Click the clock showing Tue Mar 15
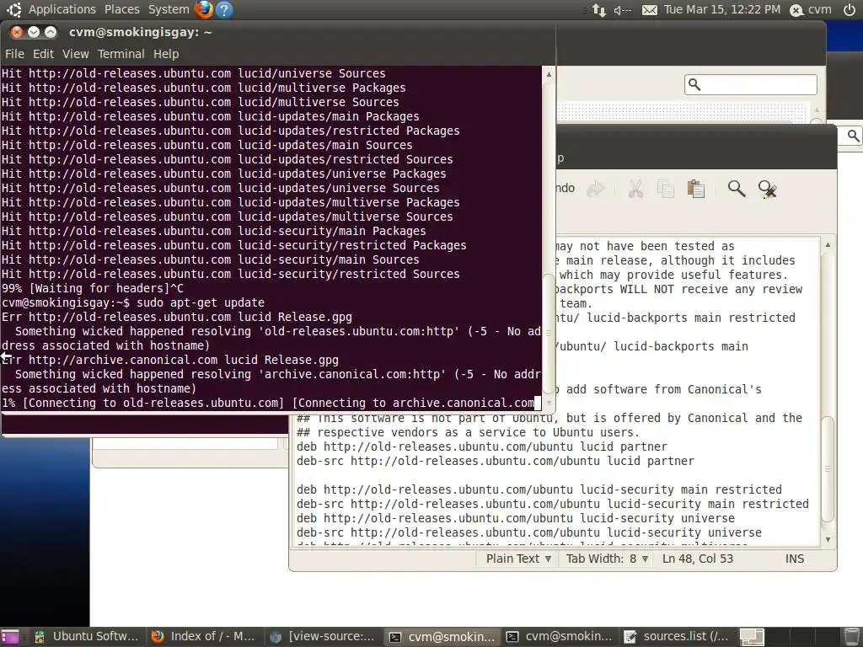Image resolution: width=863 pixels, height=647 pixels. point(722,9)
